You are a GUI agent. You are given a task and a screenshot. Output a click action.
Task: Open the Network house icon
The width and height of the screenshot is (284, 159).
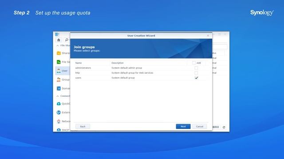(59, 121)
